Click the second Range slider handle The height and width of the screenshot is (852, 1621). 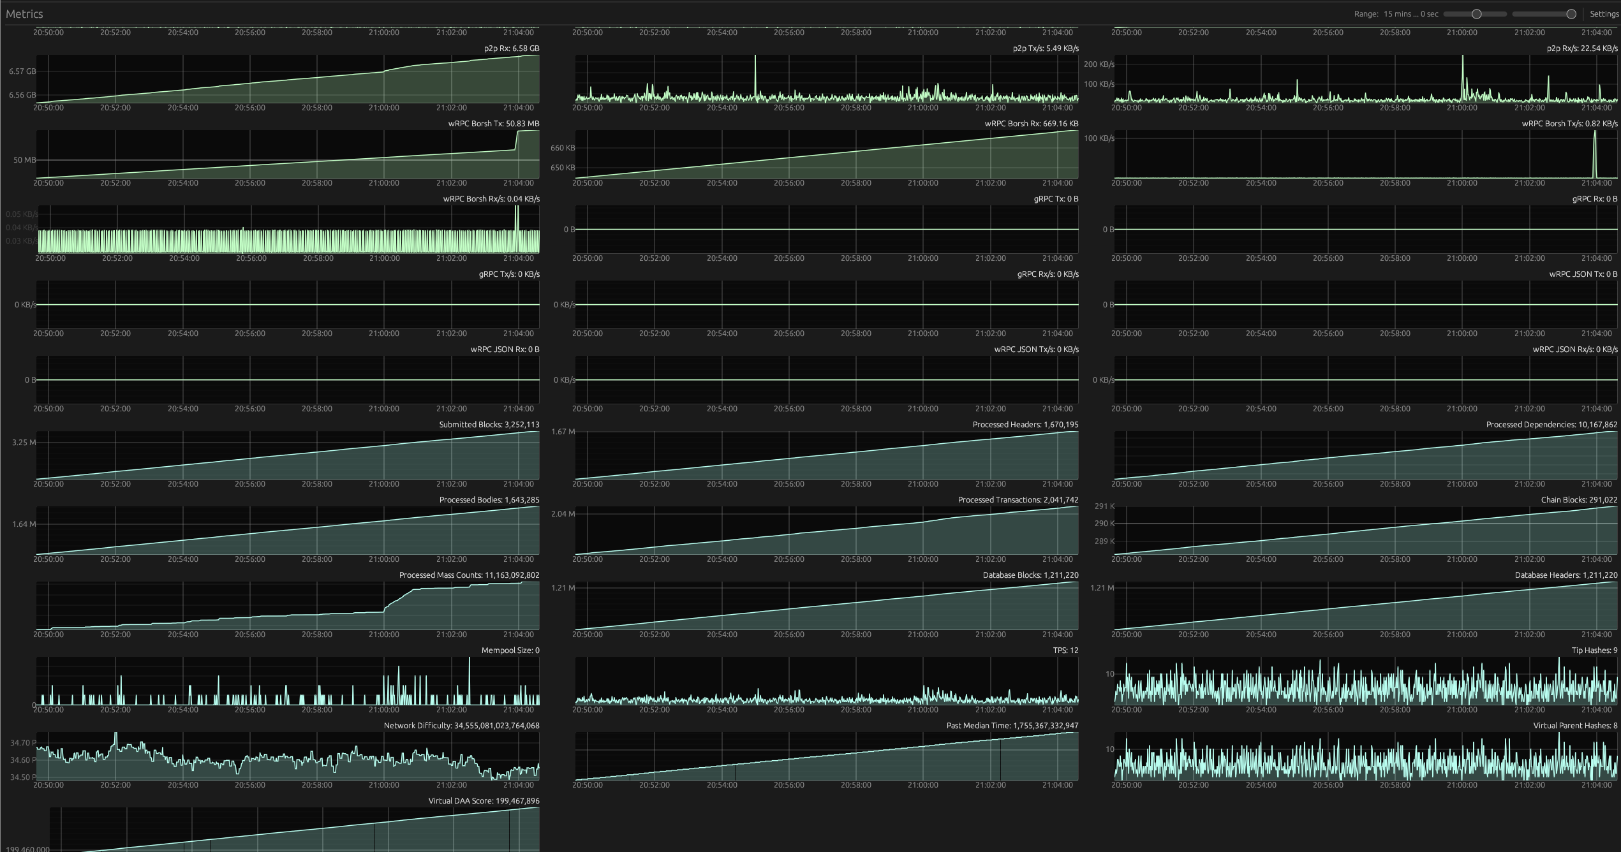[1571, 14]
